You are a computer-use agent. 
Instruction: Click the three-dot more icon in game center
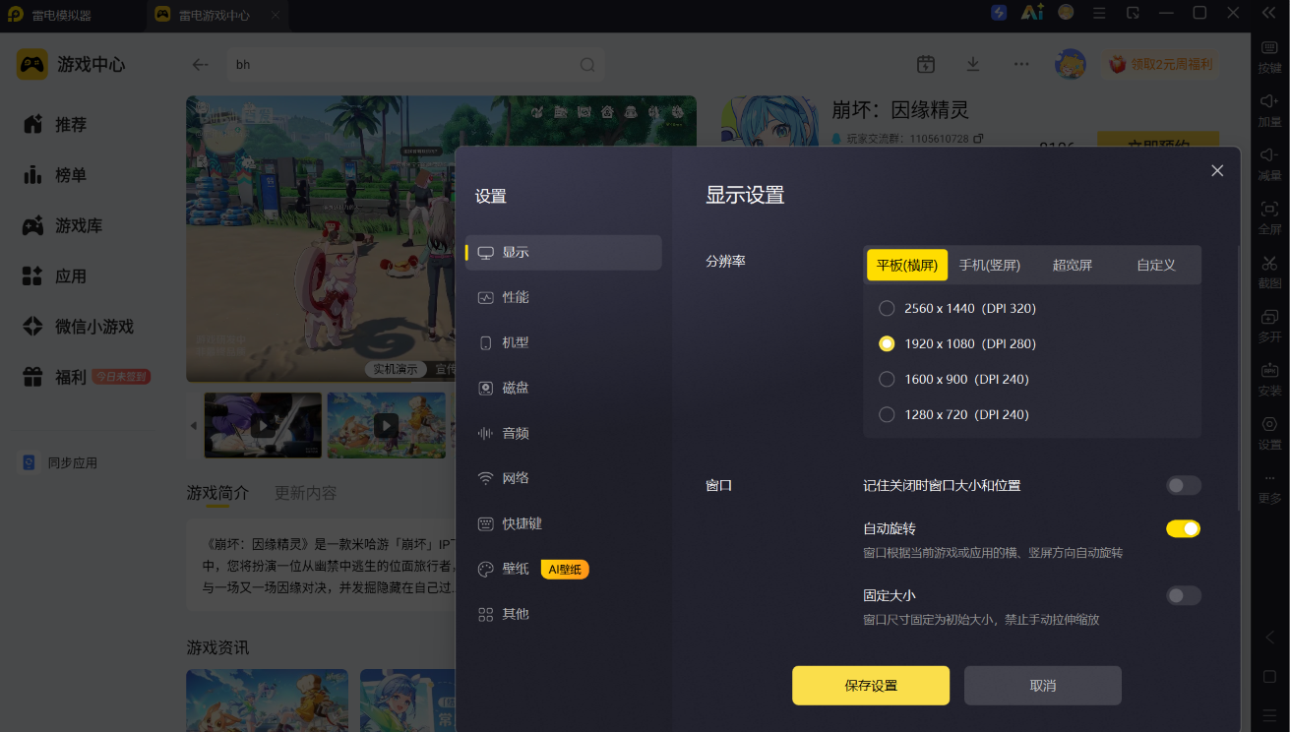click(x=1021, y=64)
